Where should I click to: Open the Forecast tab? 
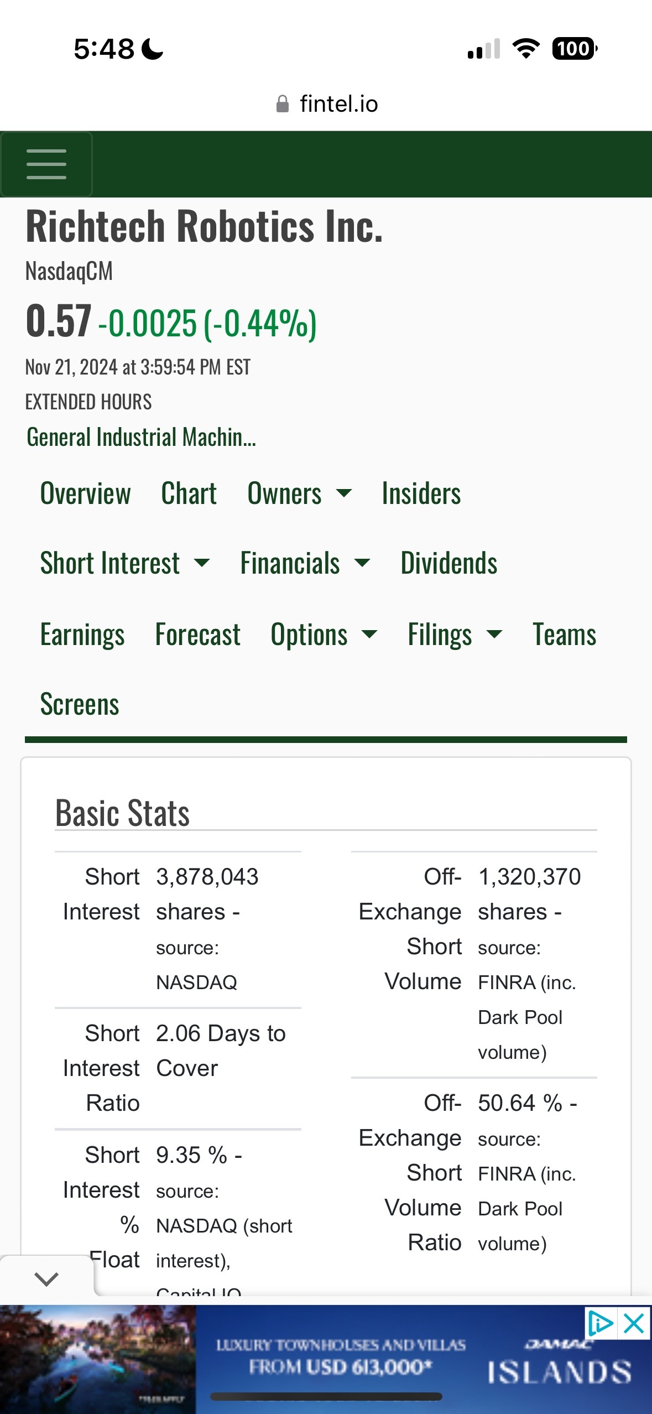click(x=198, y=635)
